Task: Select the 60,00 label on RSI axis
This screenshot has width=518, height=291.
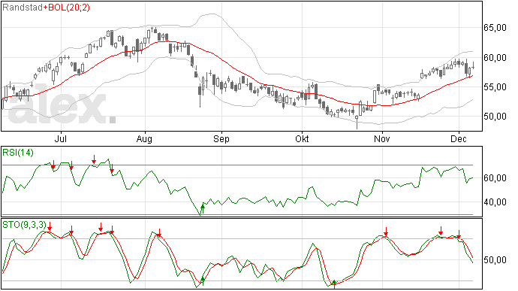Action: (x=495, y=178)
